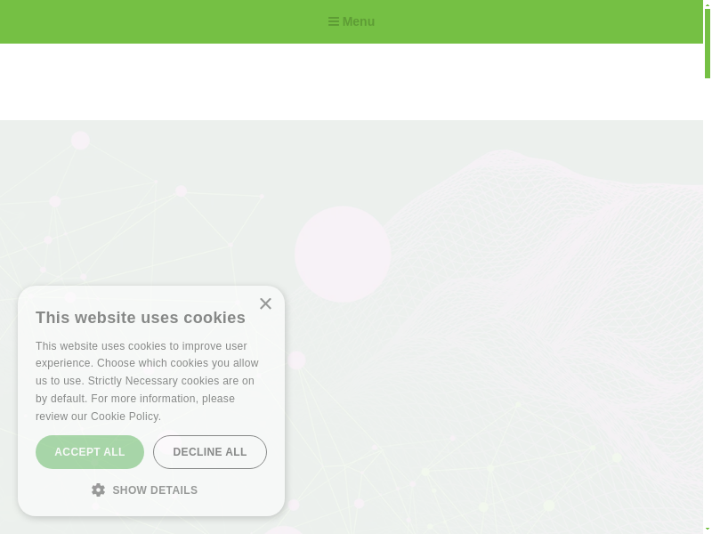
Task: Open the Cookie Policy text link
Action: [125, 417]
